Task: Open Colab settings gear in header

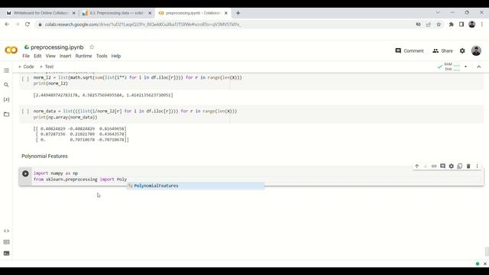Action: (x=462, y=50)
